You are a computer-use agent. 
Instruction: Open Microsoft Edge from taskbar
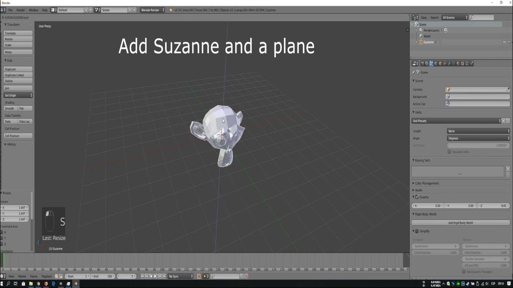point(53,284)
